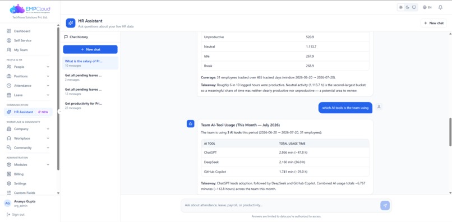452x222 pixels.
Task: Click the user avatar beside sent message
Action: coord(379,107)
